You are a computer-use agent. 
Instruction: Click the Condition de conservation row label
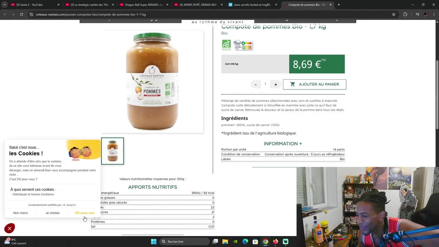(240, 154)
